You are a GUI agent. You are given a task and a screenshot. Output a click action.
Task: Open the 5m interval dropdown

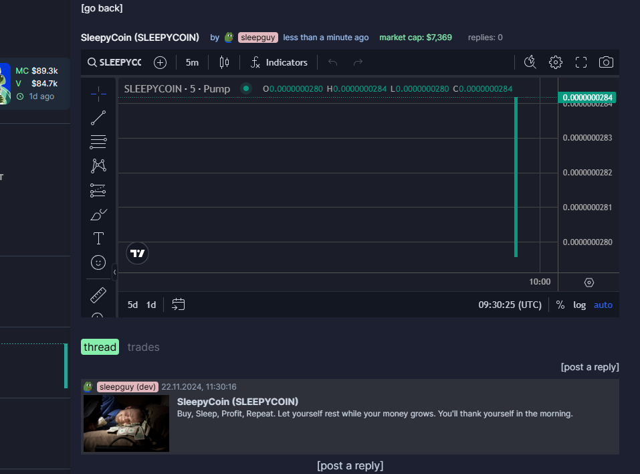[192, 62]
